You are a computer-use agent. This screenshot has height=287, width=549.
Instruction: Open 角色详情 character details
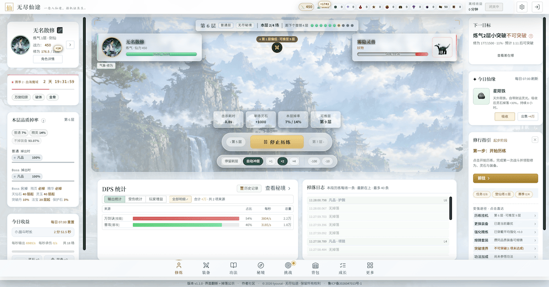(48, 59)
